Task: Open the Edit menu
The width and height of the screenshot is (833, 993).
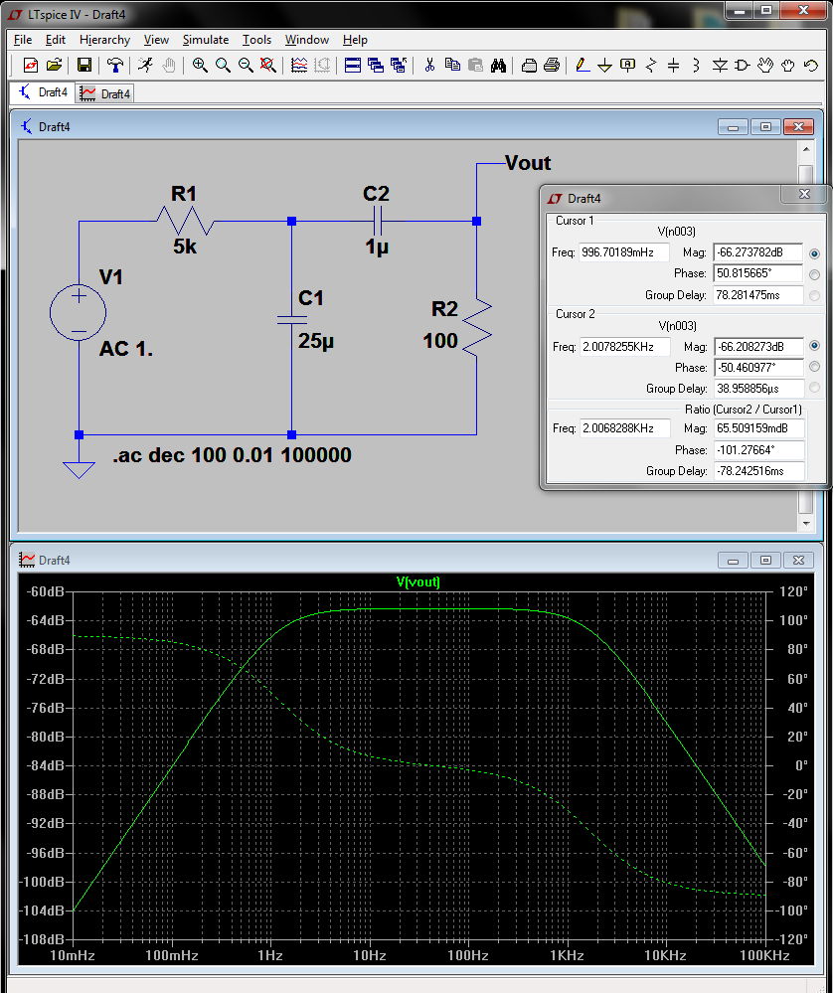Action: pyautogui.click(x=55, y=40)
